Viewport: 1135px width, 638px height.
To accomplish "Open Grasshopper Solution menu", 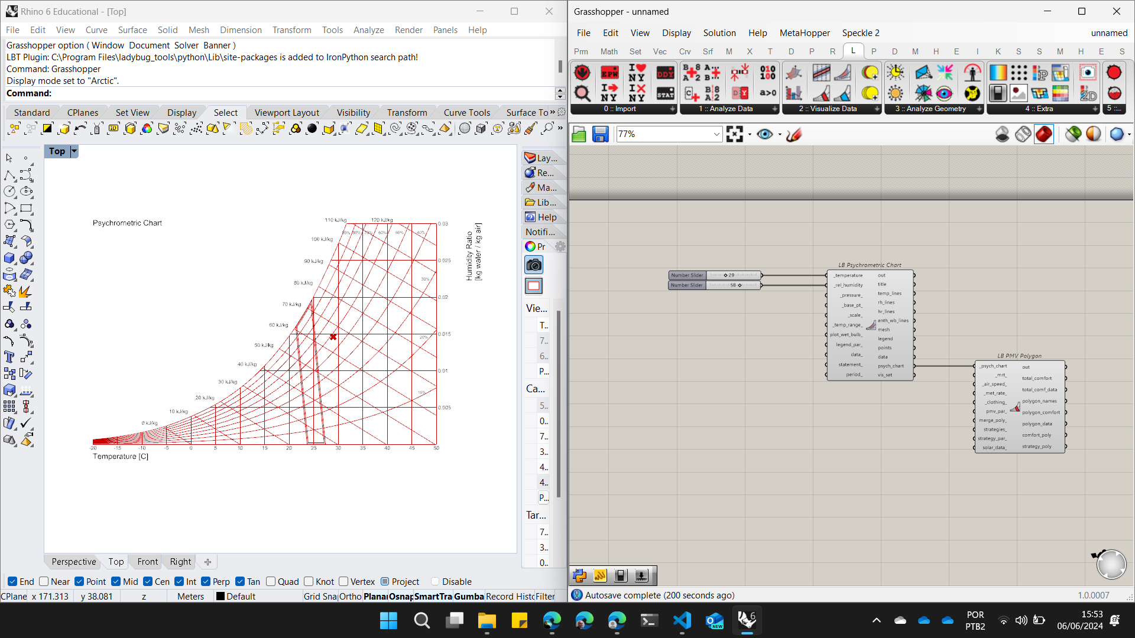I will pos(719,33).
